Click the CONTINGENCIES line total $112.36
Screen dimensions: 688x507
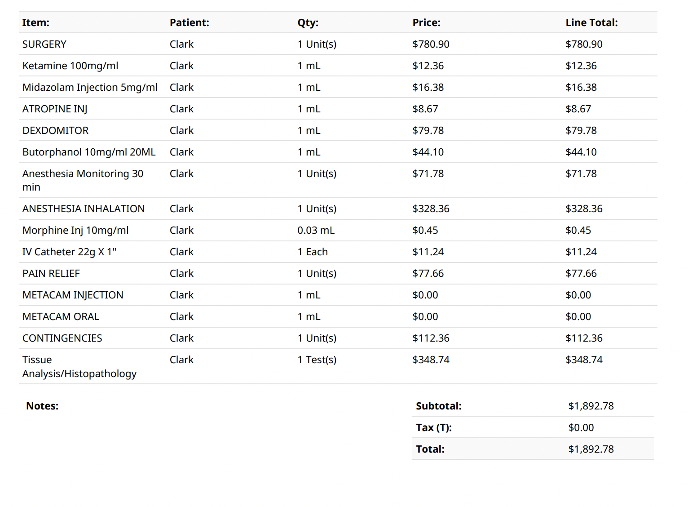(584, 338)
